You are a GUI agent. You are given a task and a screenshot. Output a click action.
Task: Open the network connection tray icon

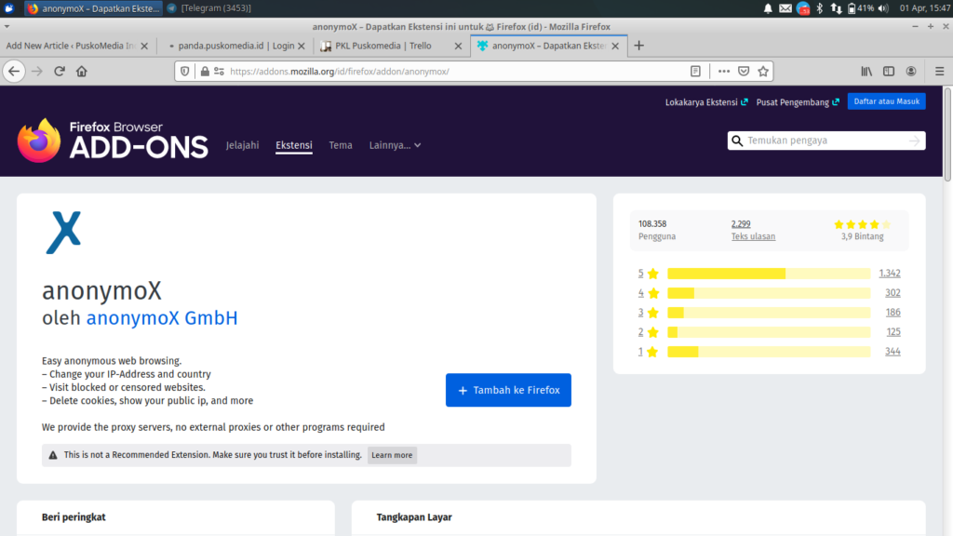point(837,8)
